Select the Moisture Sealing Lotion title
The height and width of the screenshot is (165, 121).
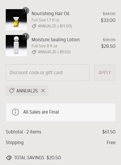pos(56,40)
